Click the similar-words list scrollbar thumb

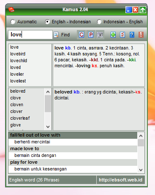[48, 104]
